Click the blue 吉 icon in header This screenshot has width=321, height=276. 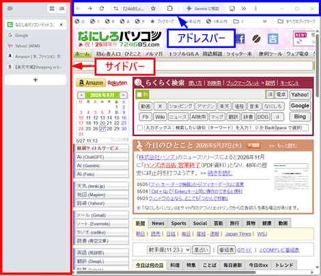[273, 39]
